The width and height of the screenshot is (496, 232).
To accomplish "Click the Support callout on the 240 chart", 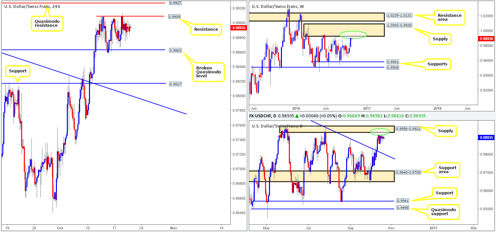I will coord(17,71).
